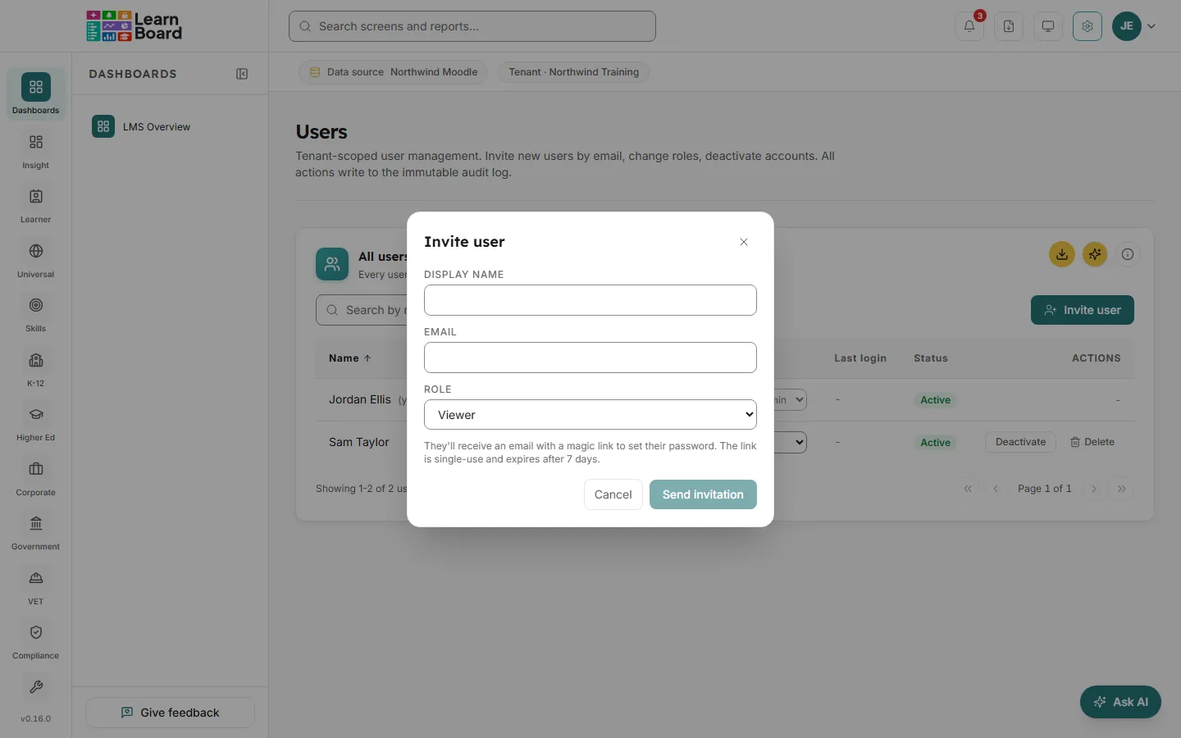The image size is (1181, 738).
Task: Sort the table by Name column
Action: point(350,358)
